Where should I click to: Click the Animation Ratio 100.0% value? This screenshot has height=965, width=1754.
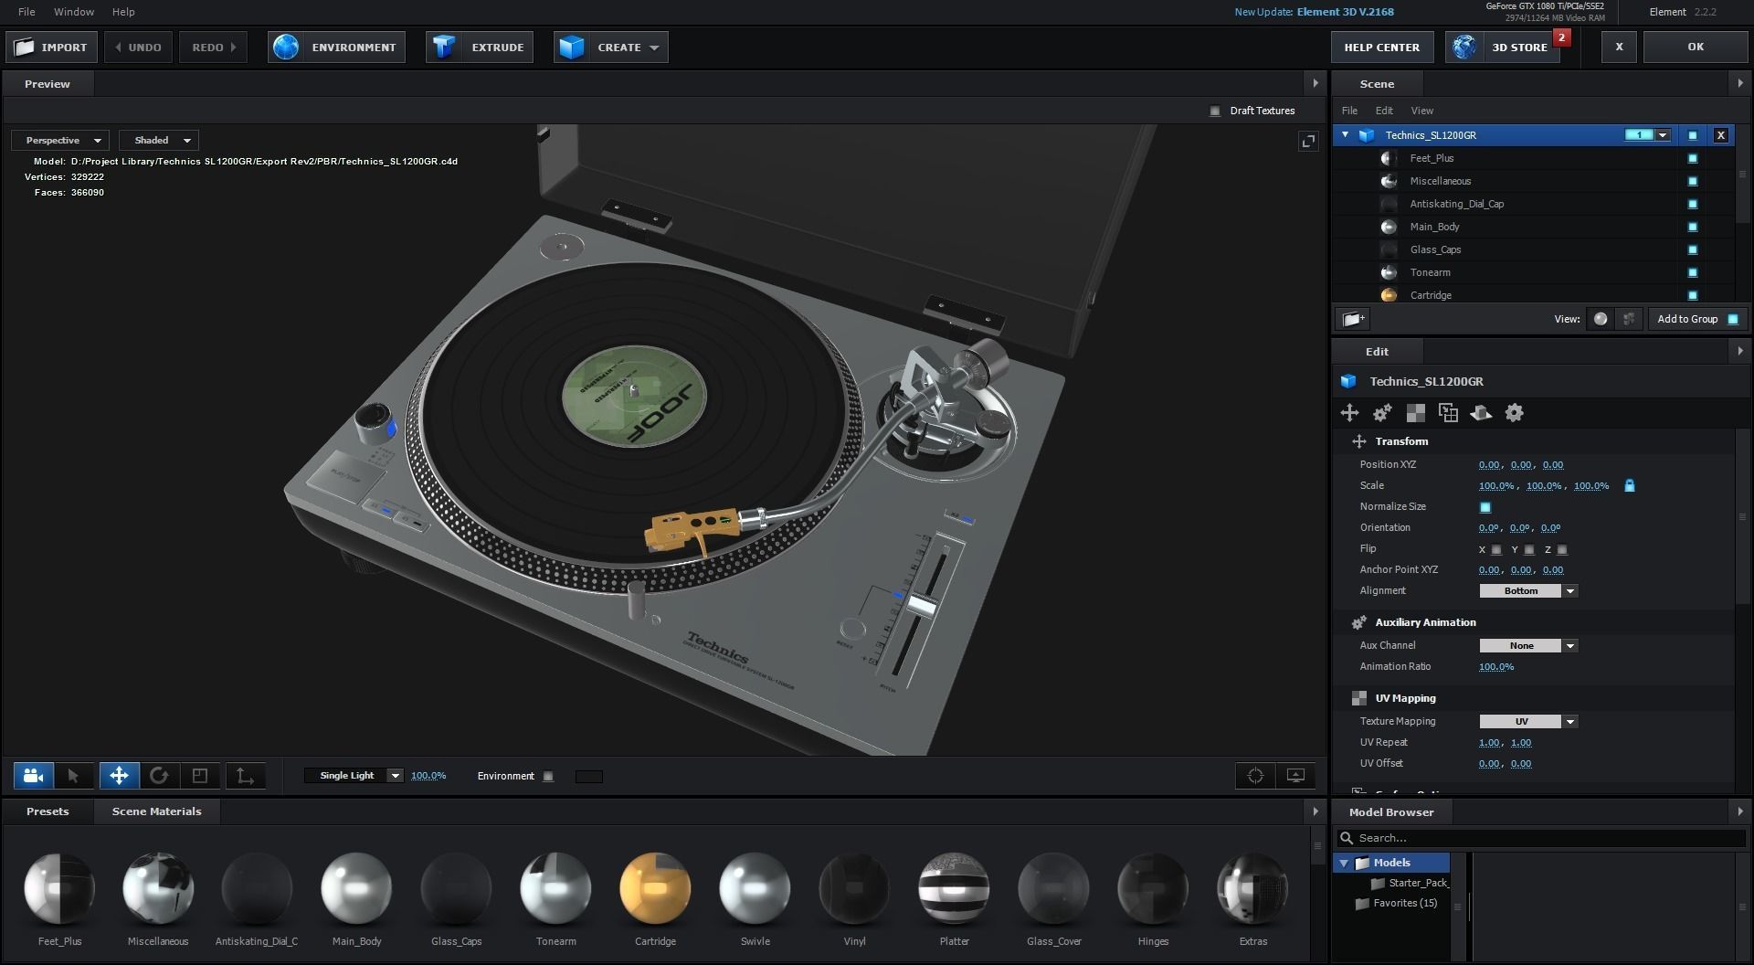coord(1496,667)
